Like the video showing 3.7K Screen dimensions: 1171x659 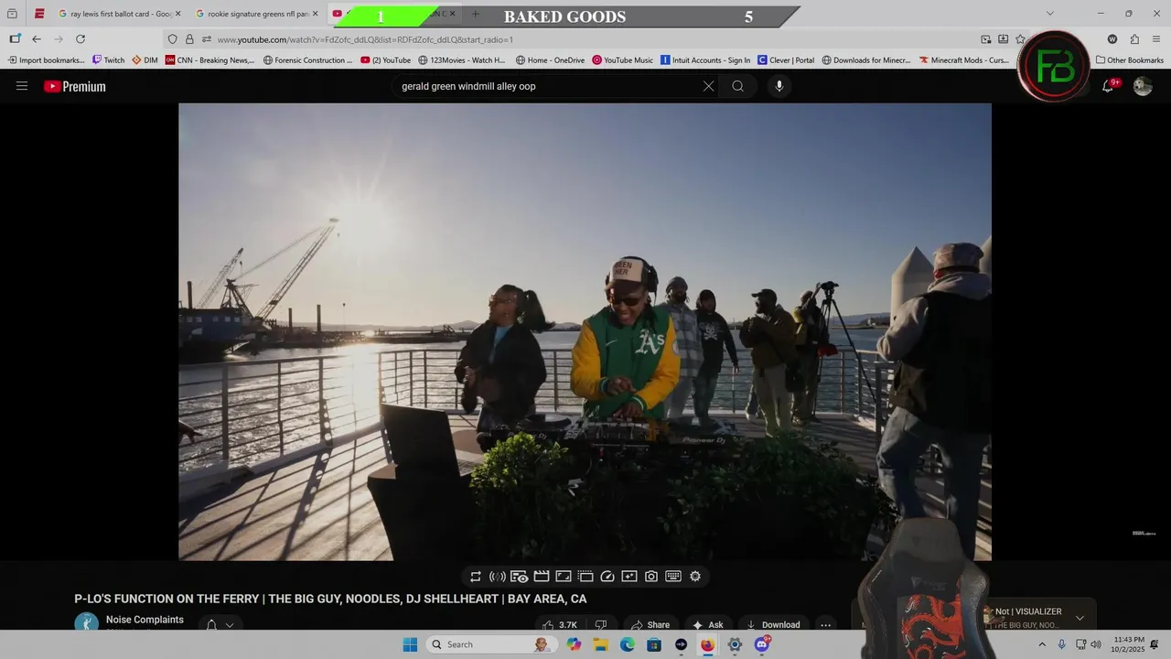559,625
